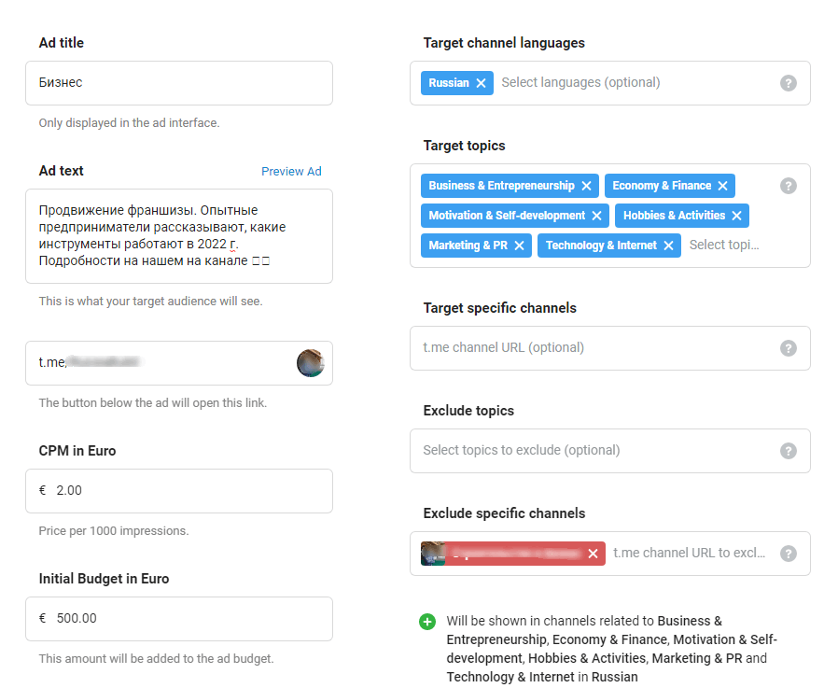Image resolution: width=824 pixels, height=688 pixels.
Task: Click the Preview Ad link
Action: pyautogui.click(x=291, y=172)
